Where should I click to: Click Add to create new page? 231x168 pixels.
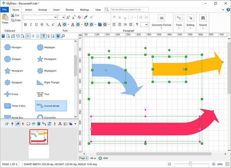(x=103, y=158)
